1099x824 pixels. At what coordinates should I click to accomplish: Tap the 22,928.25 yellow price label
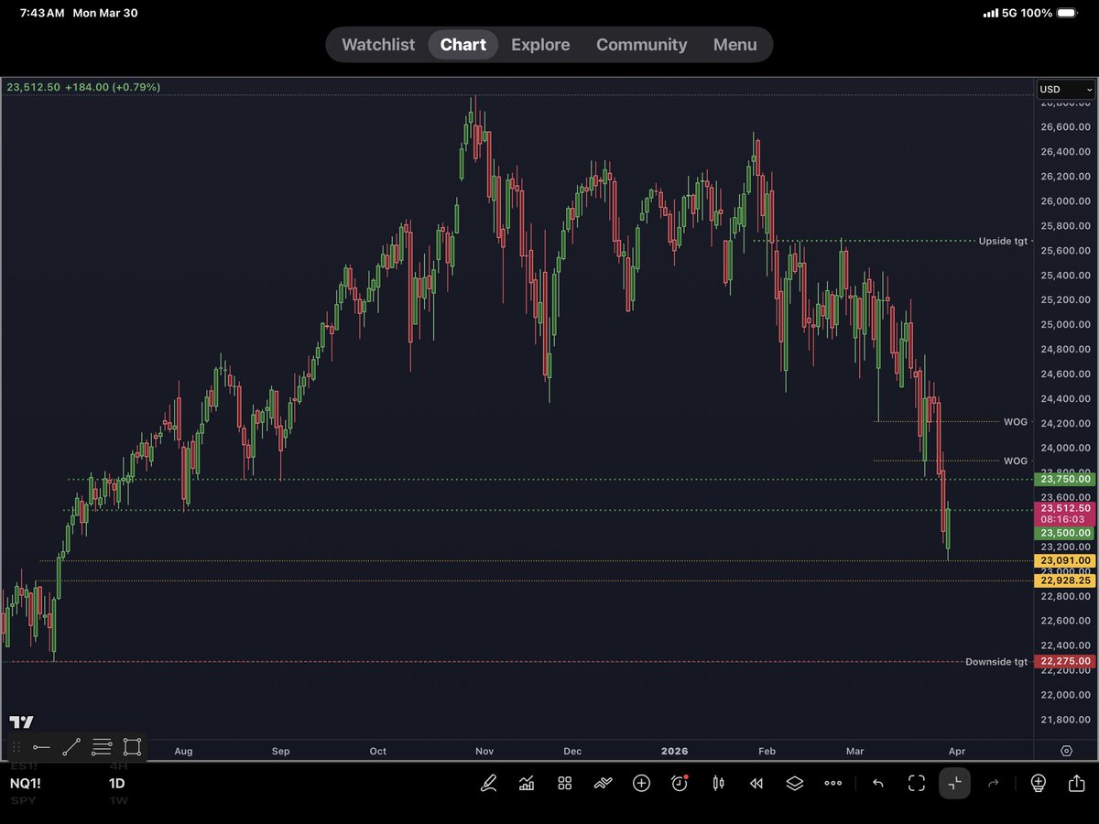point(1063,580)
